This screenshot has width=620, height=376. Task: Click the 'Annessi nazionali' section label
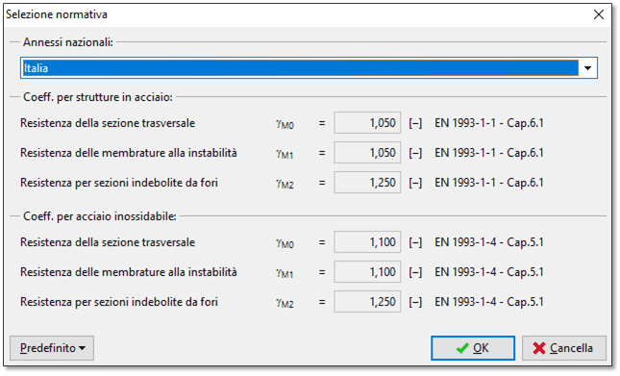click(68, 42)
